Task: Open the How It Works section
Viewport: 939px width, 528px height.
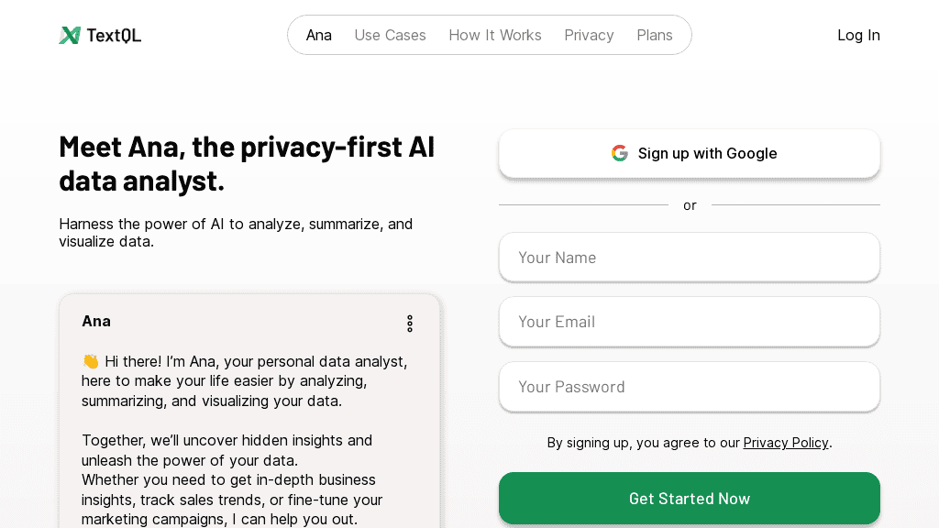Action: point(495,35)
